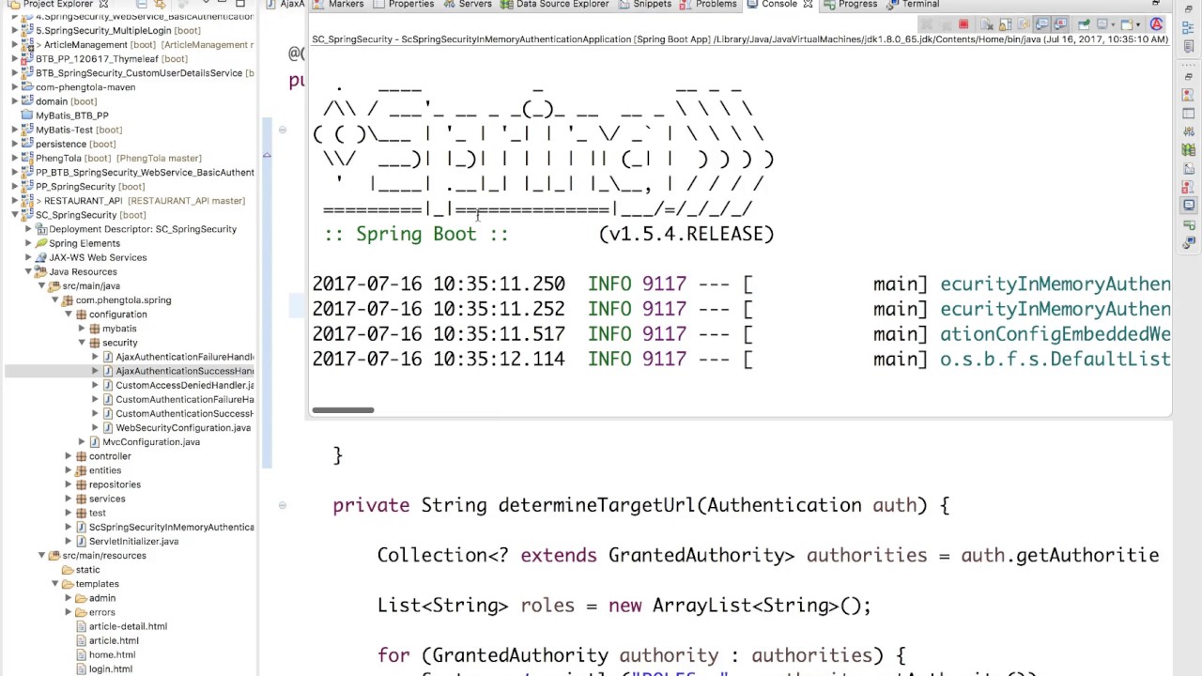Expand the PhengTola project
This screenshot has width=1202, height=676.
pos(15,158)
